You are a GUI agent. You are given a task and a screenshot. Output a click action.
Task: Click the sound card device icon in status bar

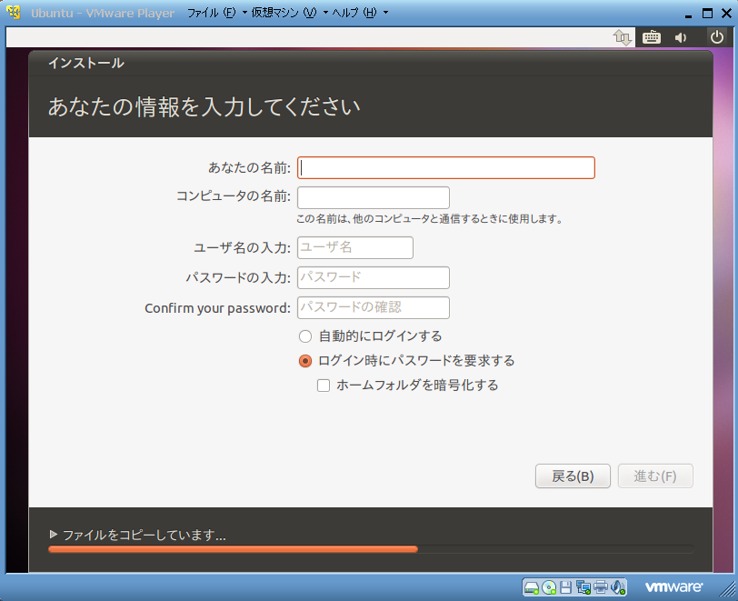click(x=618, y=587)
